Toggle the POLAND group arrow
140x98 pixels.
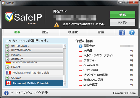[x=7, y=55]
